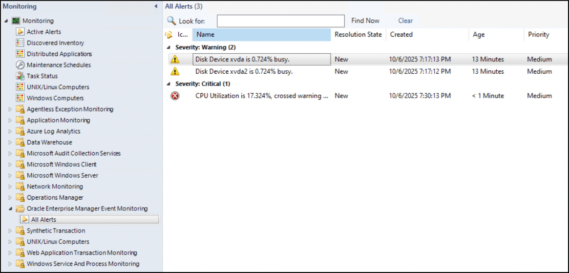Image resolution: width=569 pixels, height=273 pixels.
Task: Click the All Alerts view icon in tree
Action: 25,220
